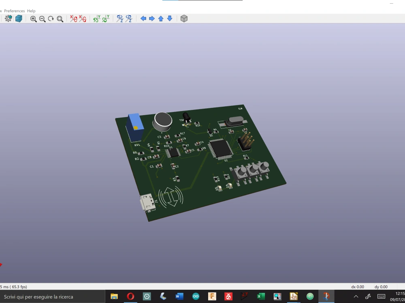405x303 pixels.
Task: Open LTspice from the taskbar
Action: (x=245, y=297)
